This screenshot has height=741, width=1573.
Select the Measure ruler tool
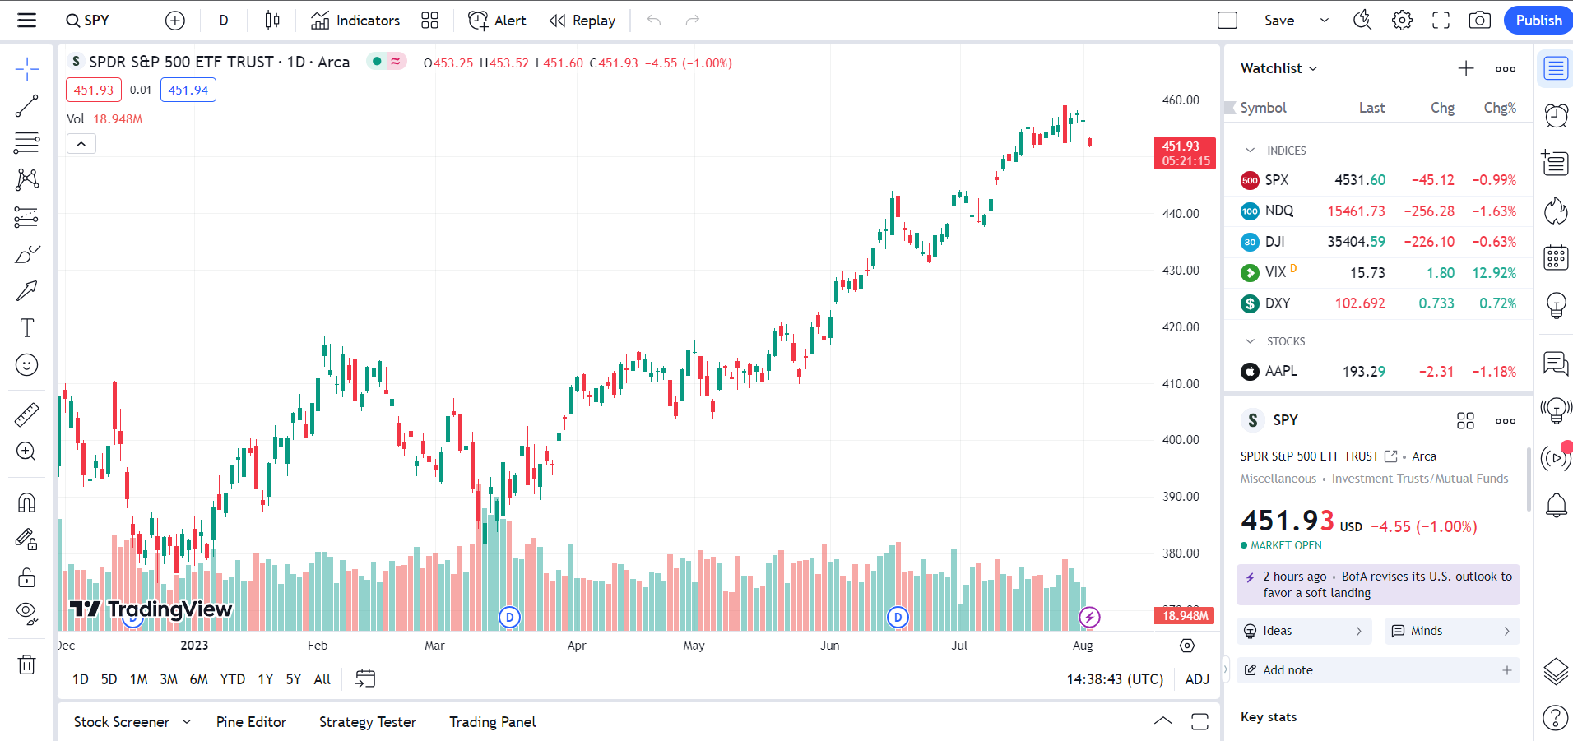click(27, 415)
